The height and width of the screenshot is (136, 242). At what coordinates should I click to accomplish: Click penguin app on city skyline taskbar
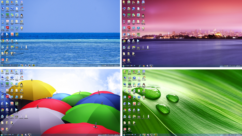tap(151, 66)
